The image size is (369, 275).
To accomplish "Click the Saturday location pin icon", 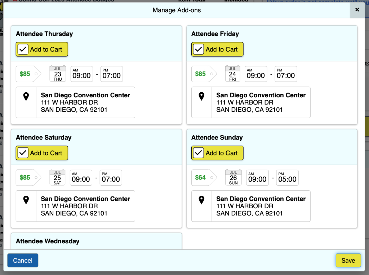I will (26, 200).
